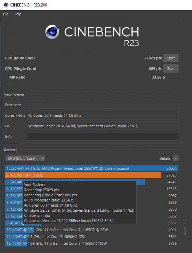The width and height of the screenshot is (192, 253).
Task: Open the Help menu
Action: [x=17, y=14]
